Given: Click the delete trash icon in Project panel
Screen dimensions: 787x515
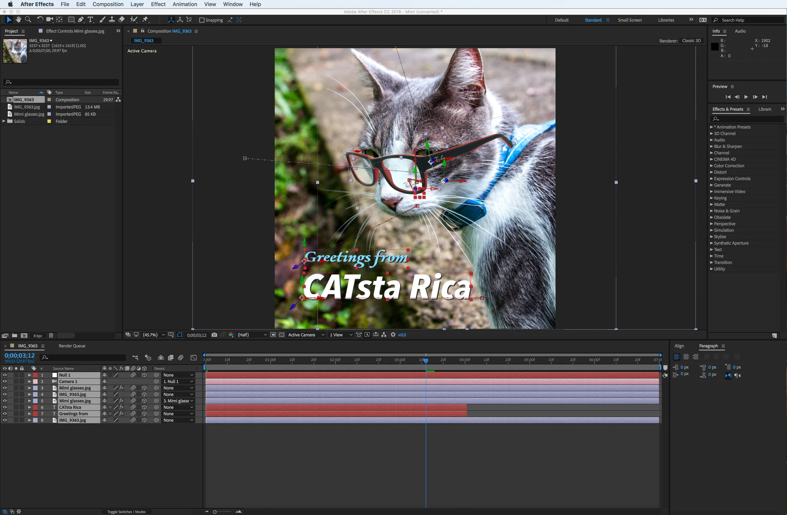Looking at the screenshot, I should [51, 335].
